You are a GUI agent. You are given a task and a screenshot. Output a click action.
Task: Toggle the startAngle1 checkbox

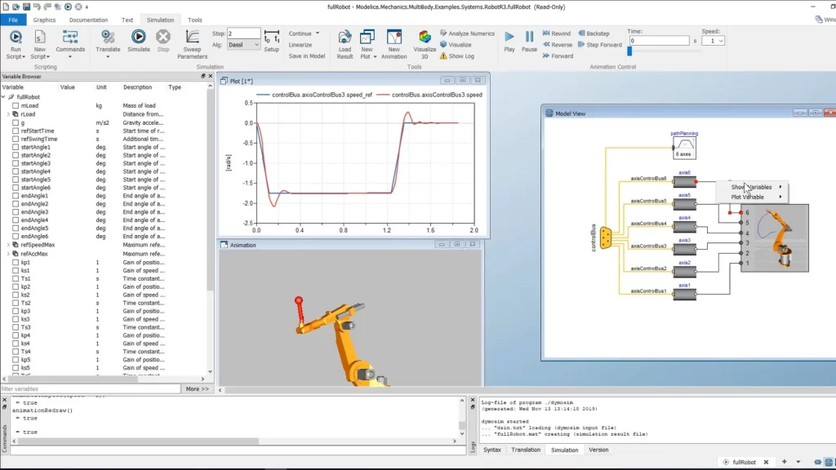pos(16,147)
